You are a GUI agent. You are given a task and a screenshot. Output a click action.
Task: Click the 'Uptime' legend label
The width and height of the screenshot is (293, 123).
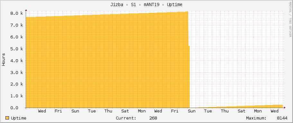[x=19, y=118]
